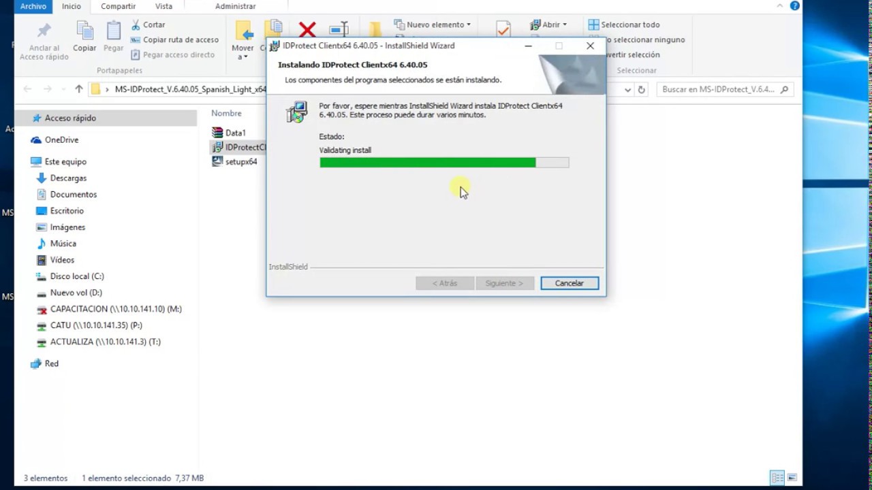872x490 pixels.
Task: Select CAPACITACION network drive (M:)
Action: pos(116,308)
